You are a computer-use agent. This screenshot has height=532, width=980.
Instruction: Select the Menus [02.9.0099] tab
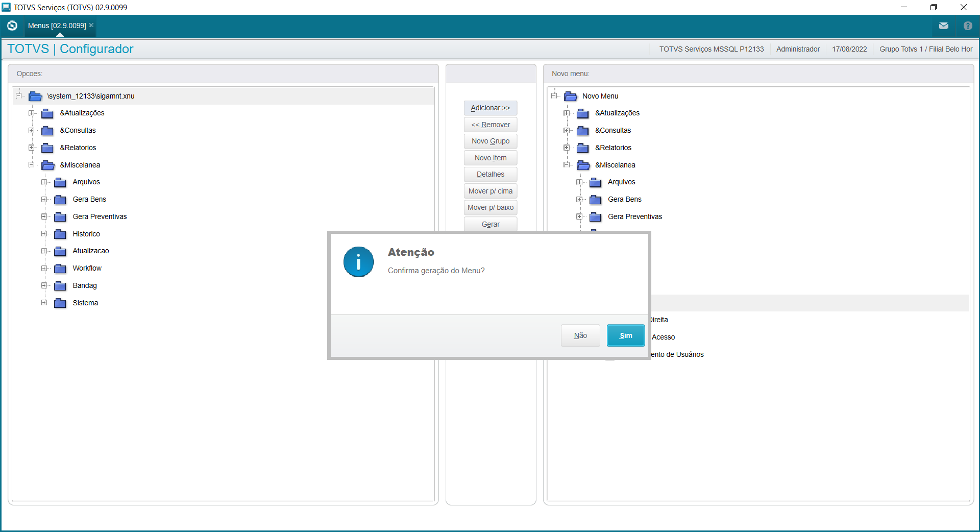pos(57,26)
